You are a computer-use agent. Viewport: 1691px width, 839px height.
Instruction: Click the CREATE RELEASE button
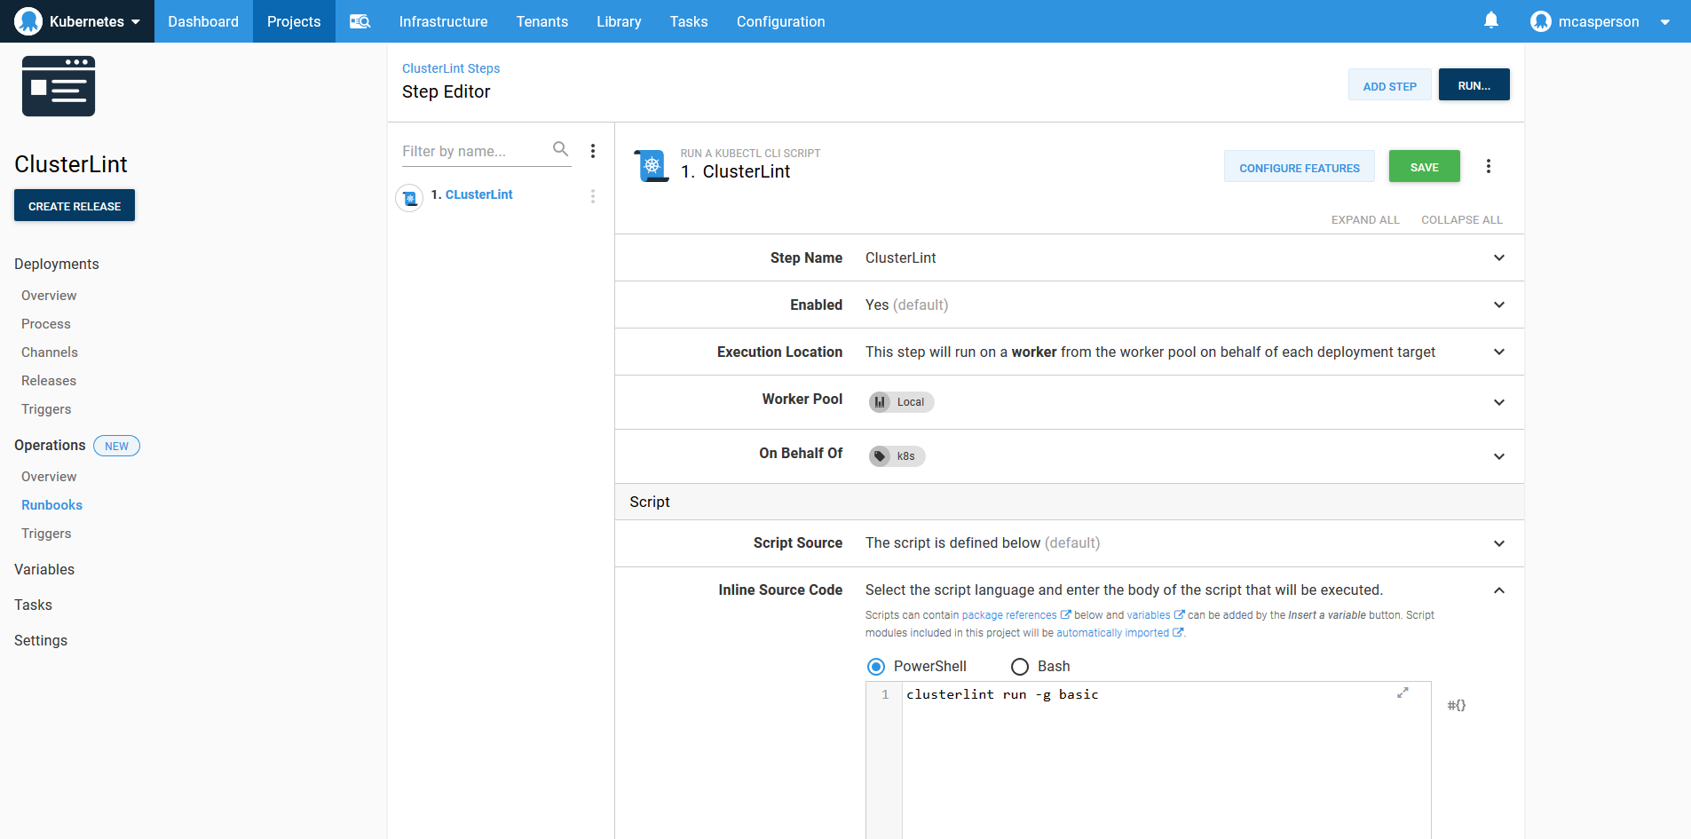tap(74, 205)
